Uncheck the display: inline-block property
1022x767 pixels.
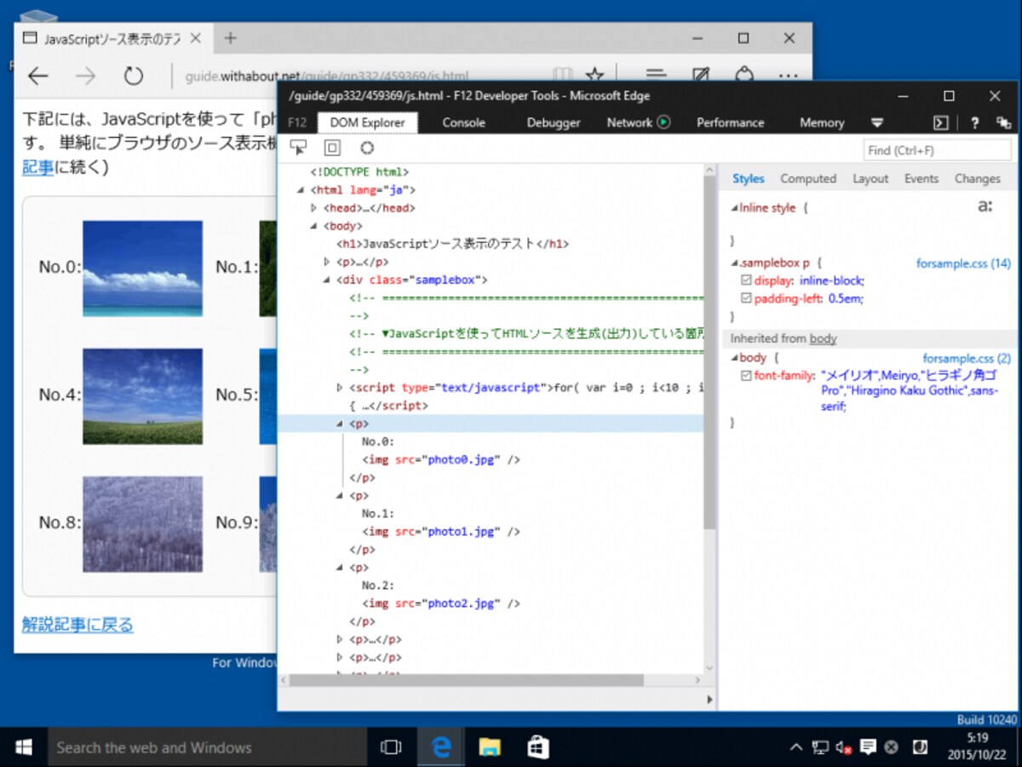click(747, 280)
